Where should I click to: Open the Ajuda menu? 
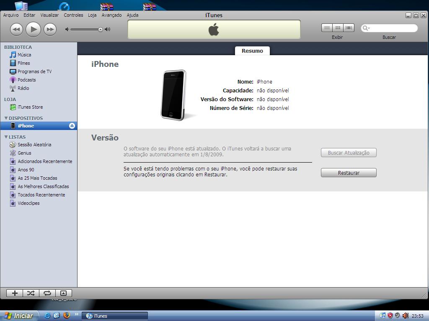coord(132,15)
